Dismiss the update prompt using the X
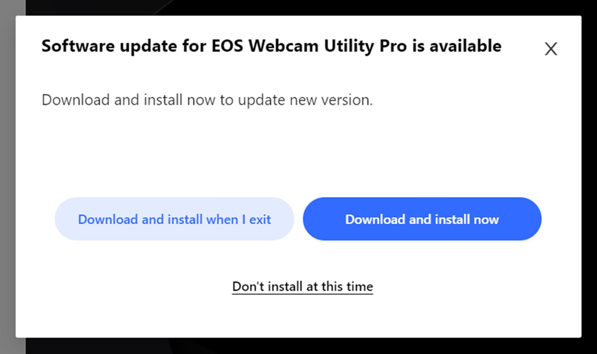This screenshot has height=354, width=597. [x=551, y=49]
